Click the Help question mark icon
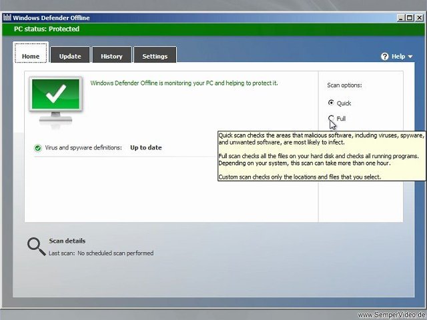The image size is (427, 320). click(384, 57)
